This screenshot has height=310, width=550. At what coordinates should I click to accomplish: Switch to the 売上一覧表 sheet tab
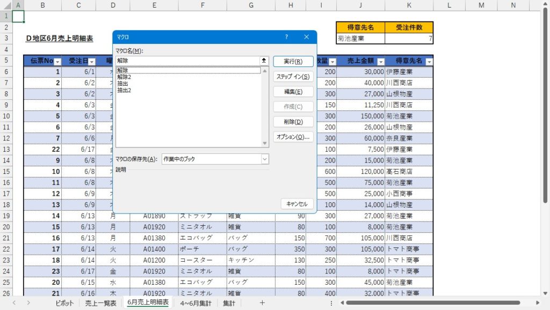tap(100, 303)
